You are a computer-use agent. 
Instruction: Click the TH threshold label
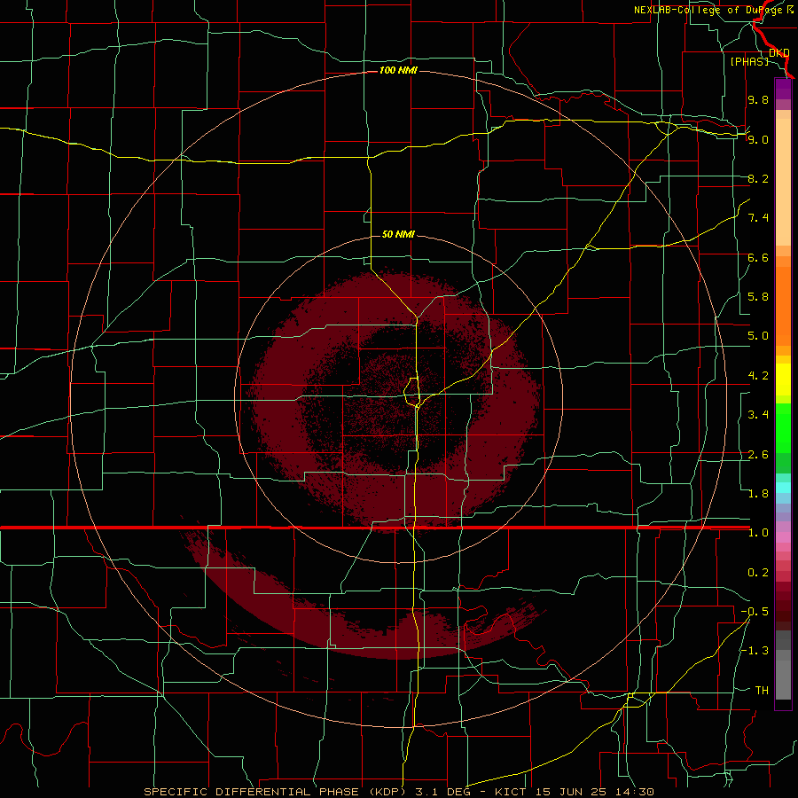coord(762,691)
